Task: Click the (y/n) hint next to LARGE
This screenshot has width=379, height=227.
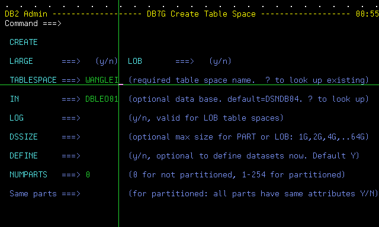Action: click(107, 61)
